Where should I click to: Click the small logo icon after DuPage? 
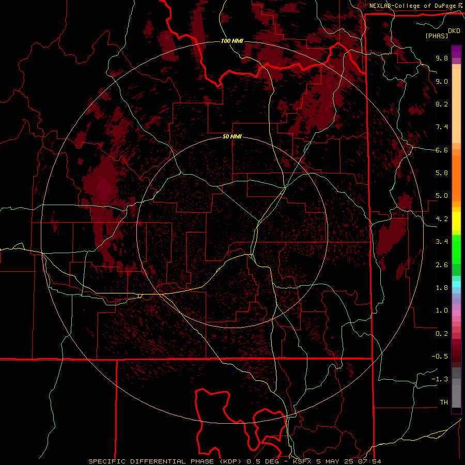[x=460, y=5]
